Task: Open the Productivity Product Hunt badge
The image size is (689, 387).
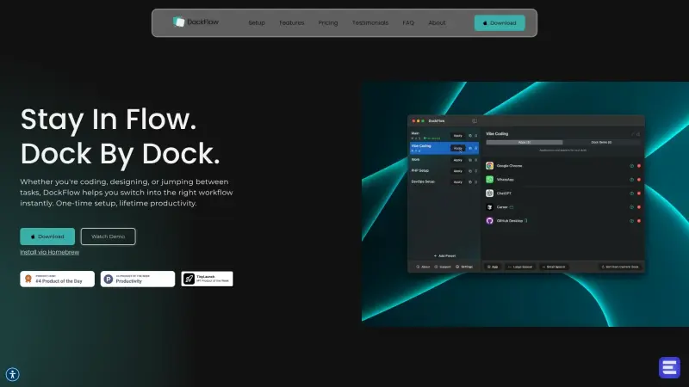Action: point(138,279)
